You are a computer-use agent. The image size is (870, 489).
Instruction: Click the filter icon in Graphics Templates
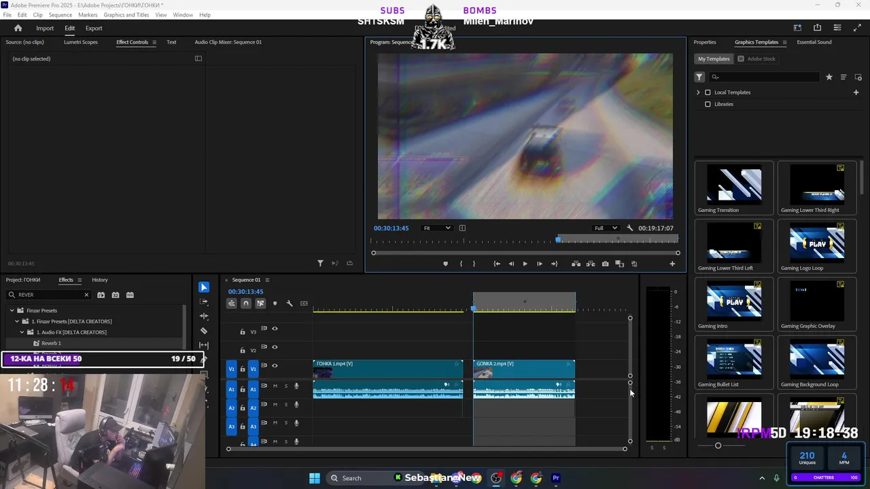click(x=699, y=77)
